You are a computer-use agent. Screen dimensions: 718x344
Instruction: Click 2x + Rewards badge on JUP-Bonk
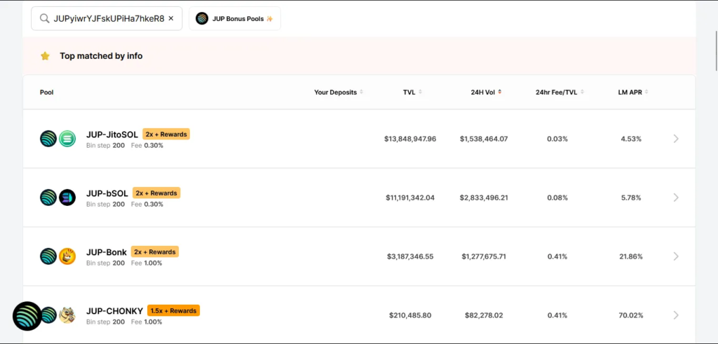pyautogui.click(x=155, y=252)
